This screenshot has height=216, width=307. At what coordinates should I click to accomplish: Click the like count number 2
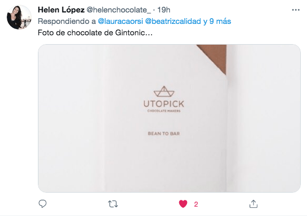(x=196, y=204)
